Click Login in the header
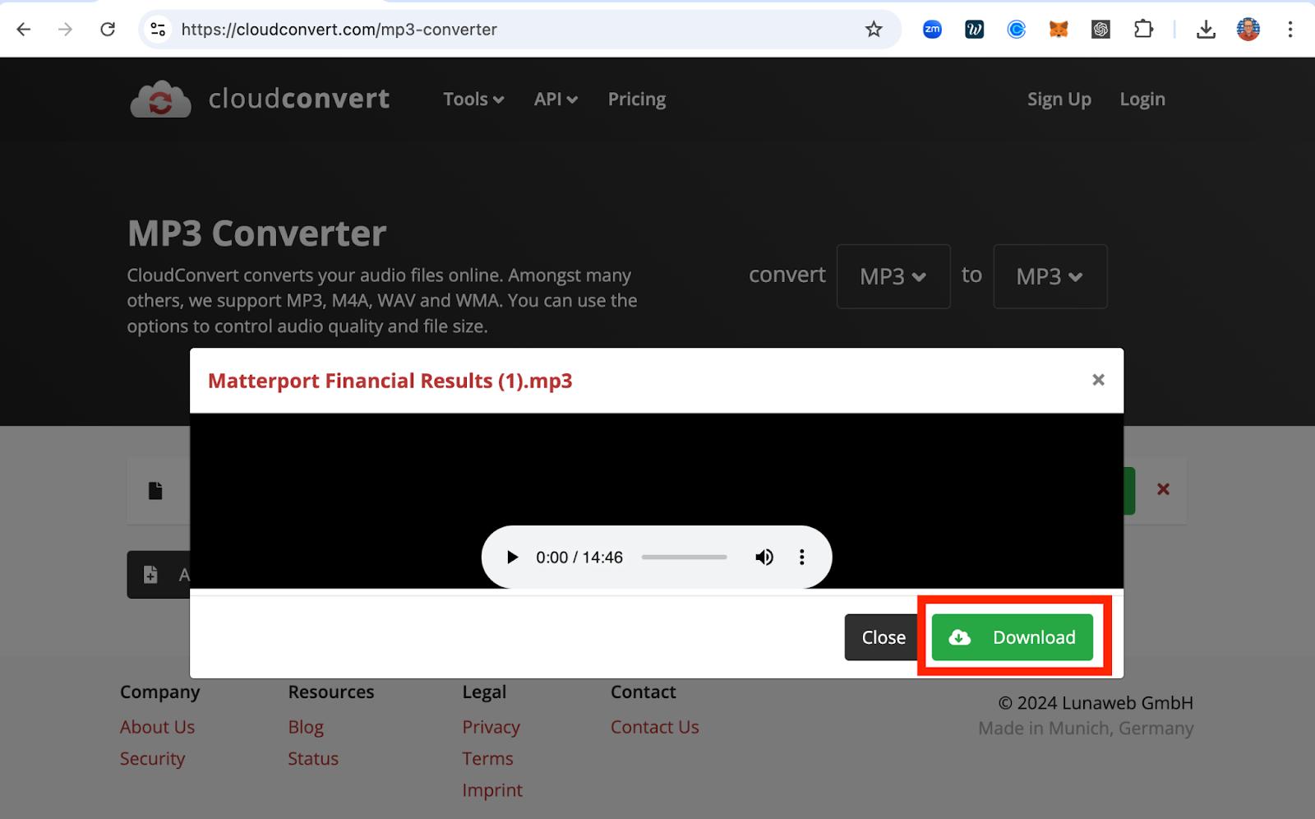The width and height of the screenshot is (1315, 819). pos(1142,99)
